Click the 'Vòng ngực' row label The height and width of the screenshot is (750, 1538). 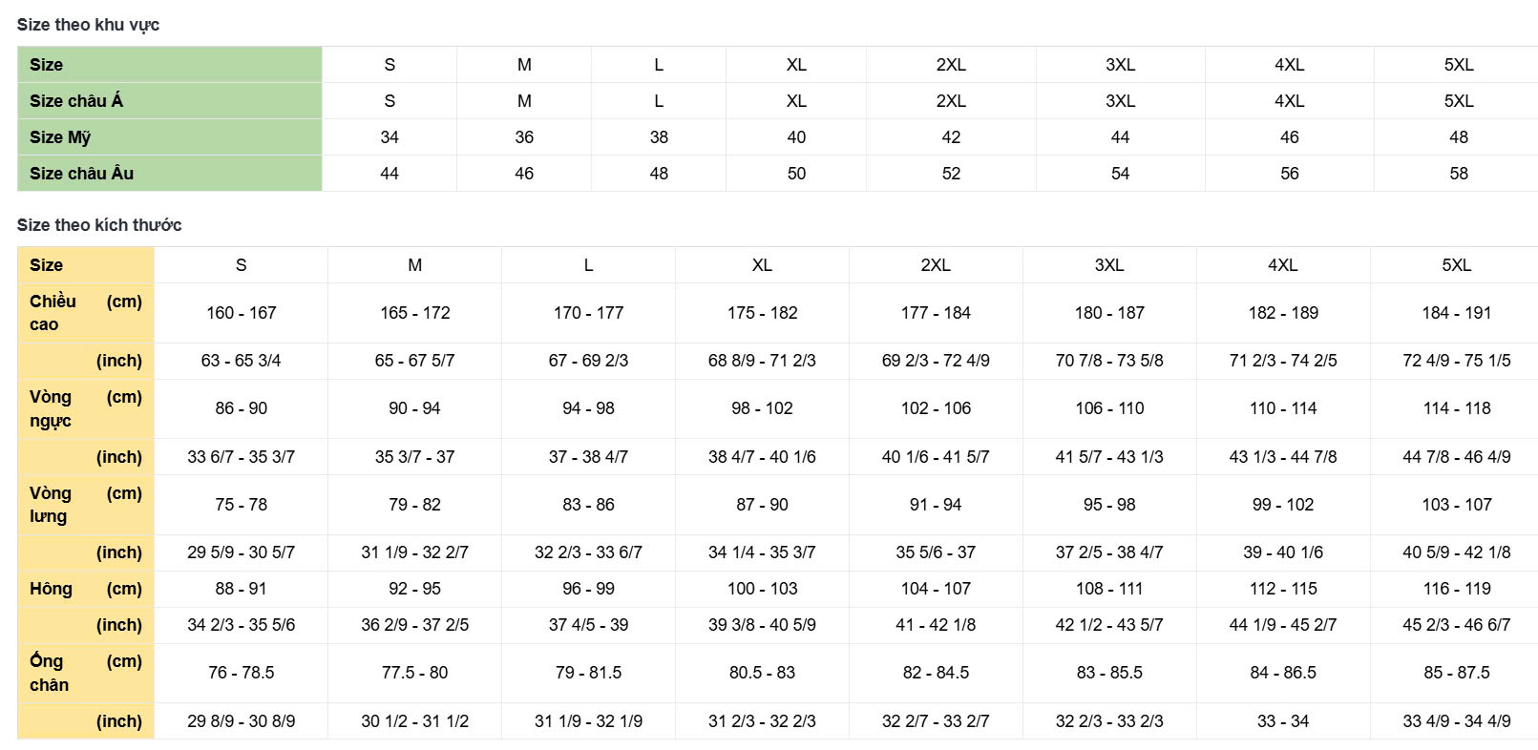51,408
